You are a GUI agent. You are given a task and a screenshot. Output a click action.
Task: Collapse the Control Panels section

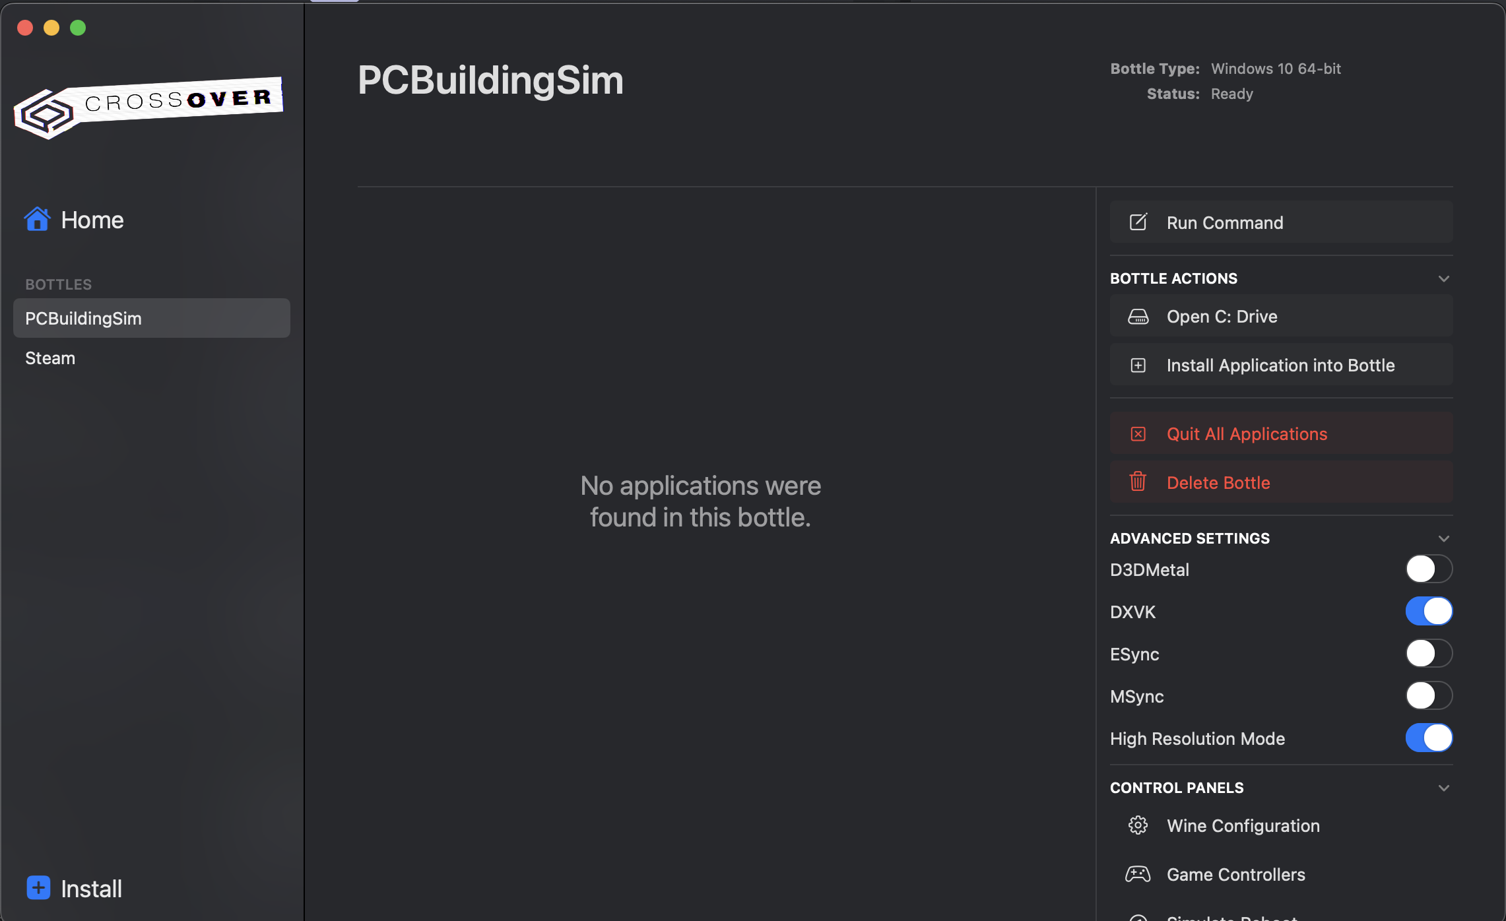1443,787
